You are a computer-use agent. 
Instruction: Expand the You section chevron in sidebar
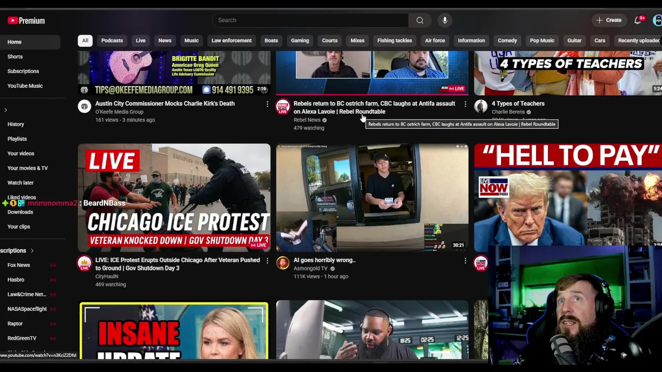(6, 110)
